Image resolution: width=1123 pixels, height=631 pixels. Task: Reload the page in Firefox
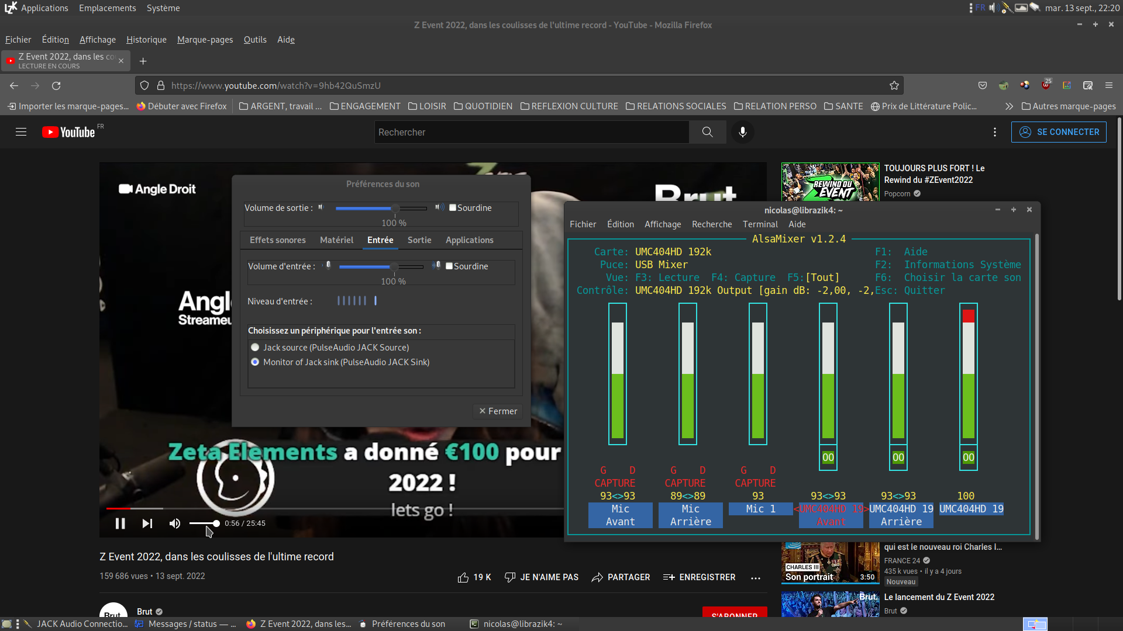coord(56,86)
